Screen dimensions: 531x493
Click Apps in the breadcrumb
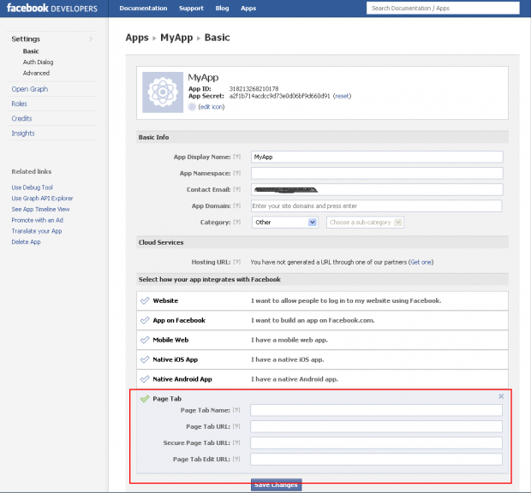click(137, 38)
